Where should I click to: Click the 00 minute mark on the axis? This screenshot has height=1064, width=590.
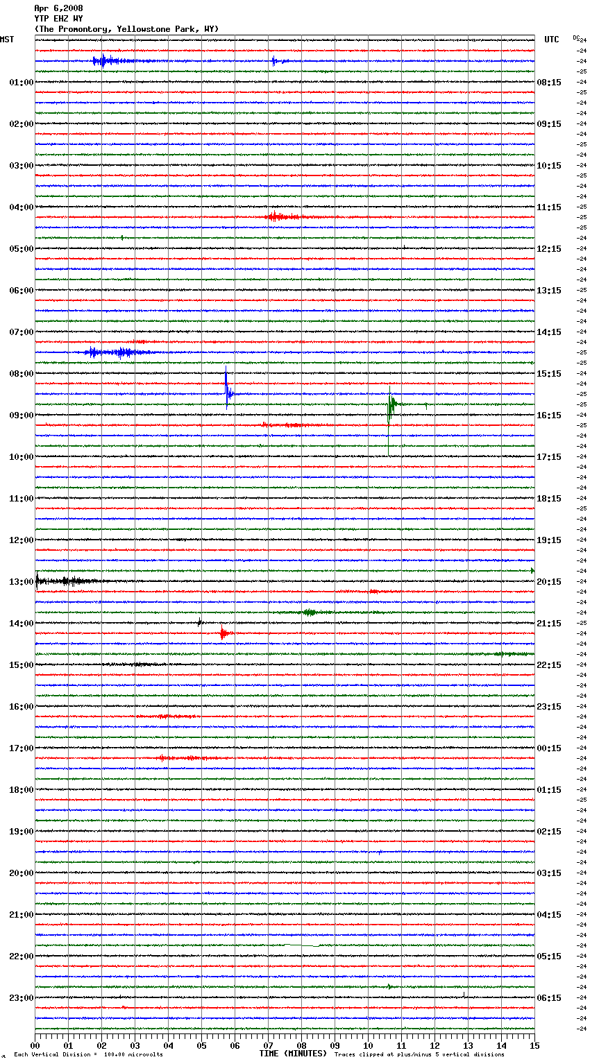pos(35,1045)
